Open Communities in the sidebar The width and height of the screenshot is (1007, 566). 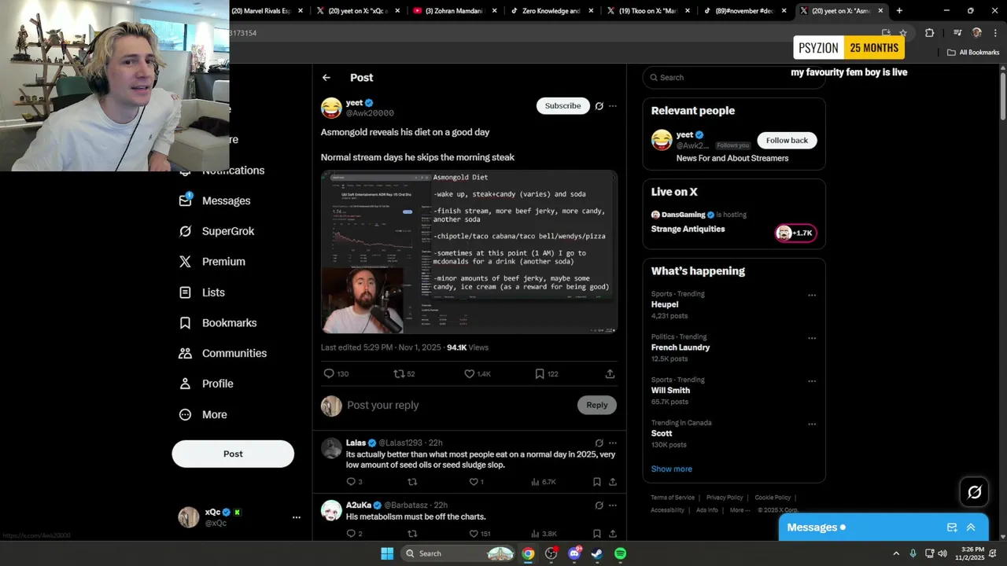point(223,354)
